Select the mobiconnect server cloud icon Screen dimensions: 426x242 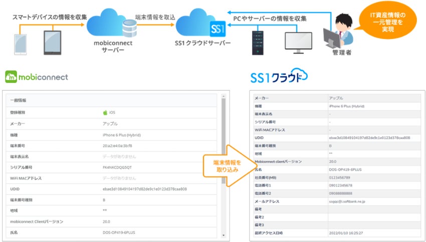tap(111, 23)
